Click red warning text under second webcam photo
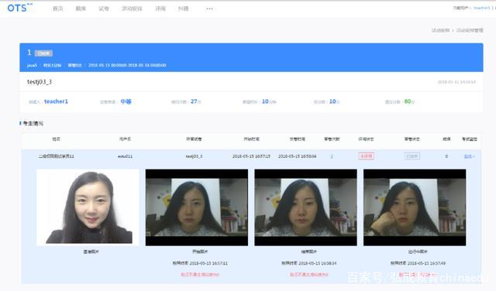Viewport: 496px width, 291px height. pyautogui.click(x=308, y=275)
